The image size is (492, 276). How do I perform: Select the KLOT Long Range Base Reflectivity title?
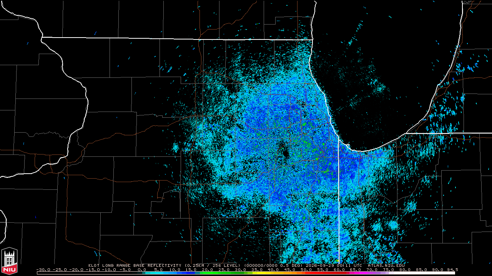pyautogui.click(x=135, y=265)
